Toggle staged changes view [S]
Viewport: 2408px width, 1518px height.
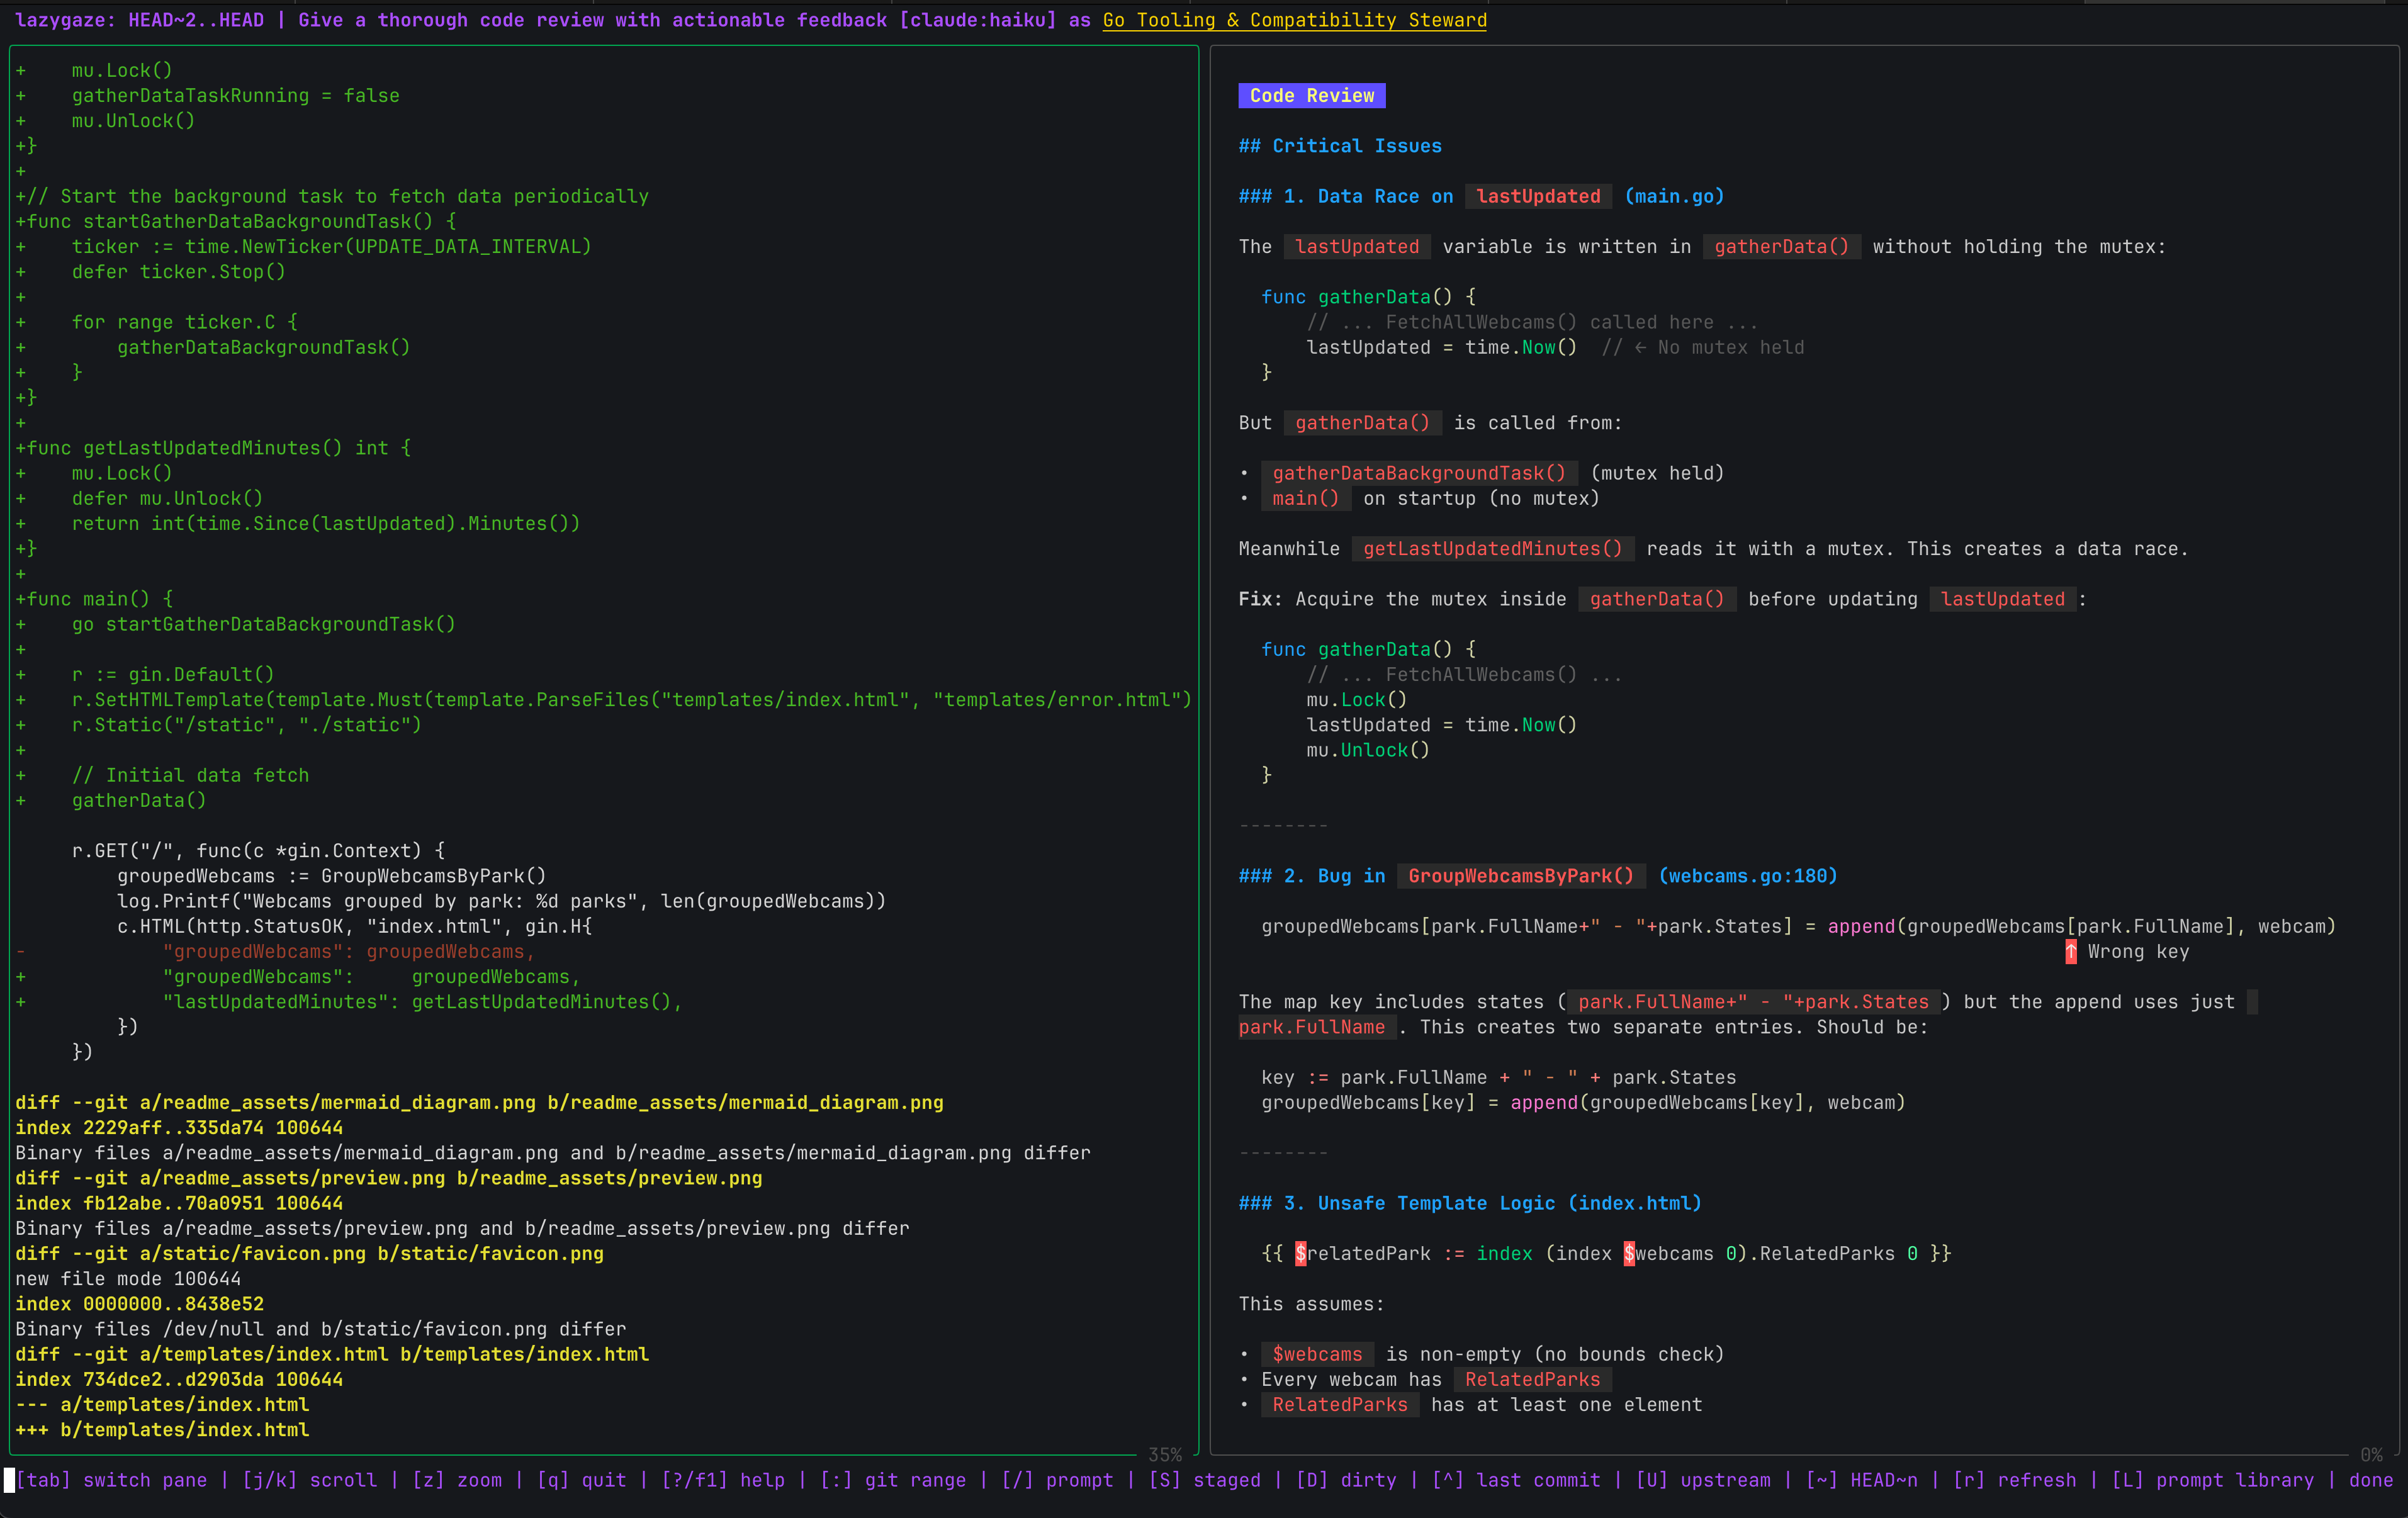click(x=1164, y=1481)
